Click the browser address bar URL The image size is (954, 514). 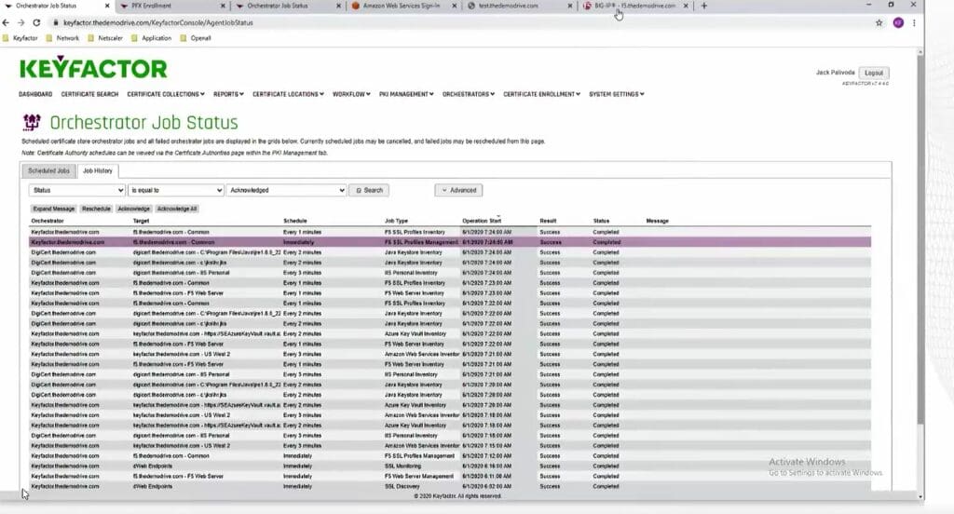[158, 22]
